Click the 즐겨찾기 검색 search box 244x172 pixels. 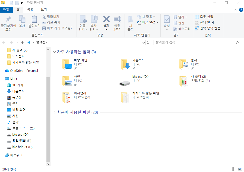pyautogui.click(x=195, y=42)
